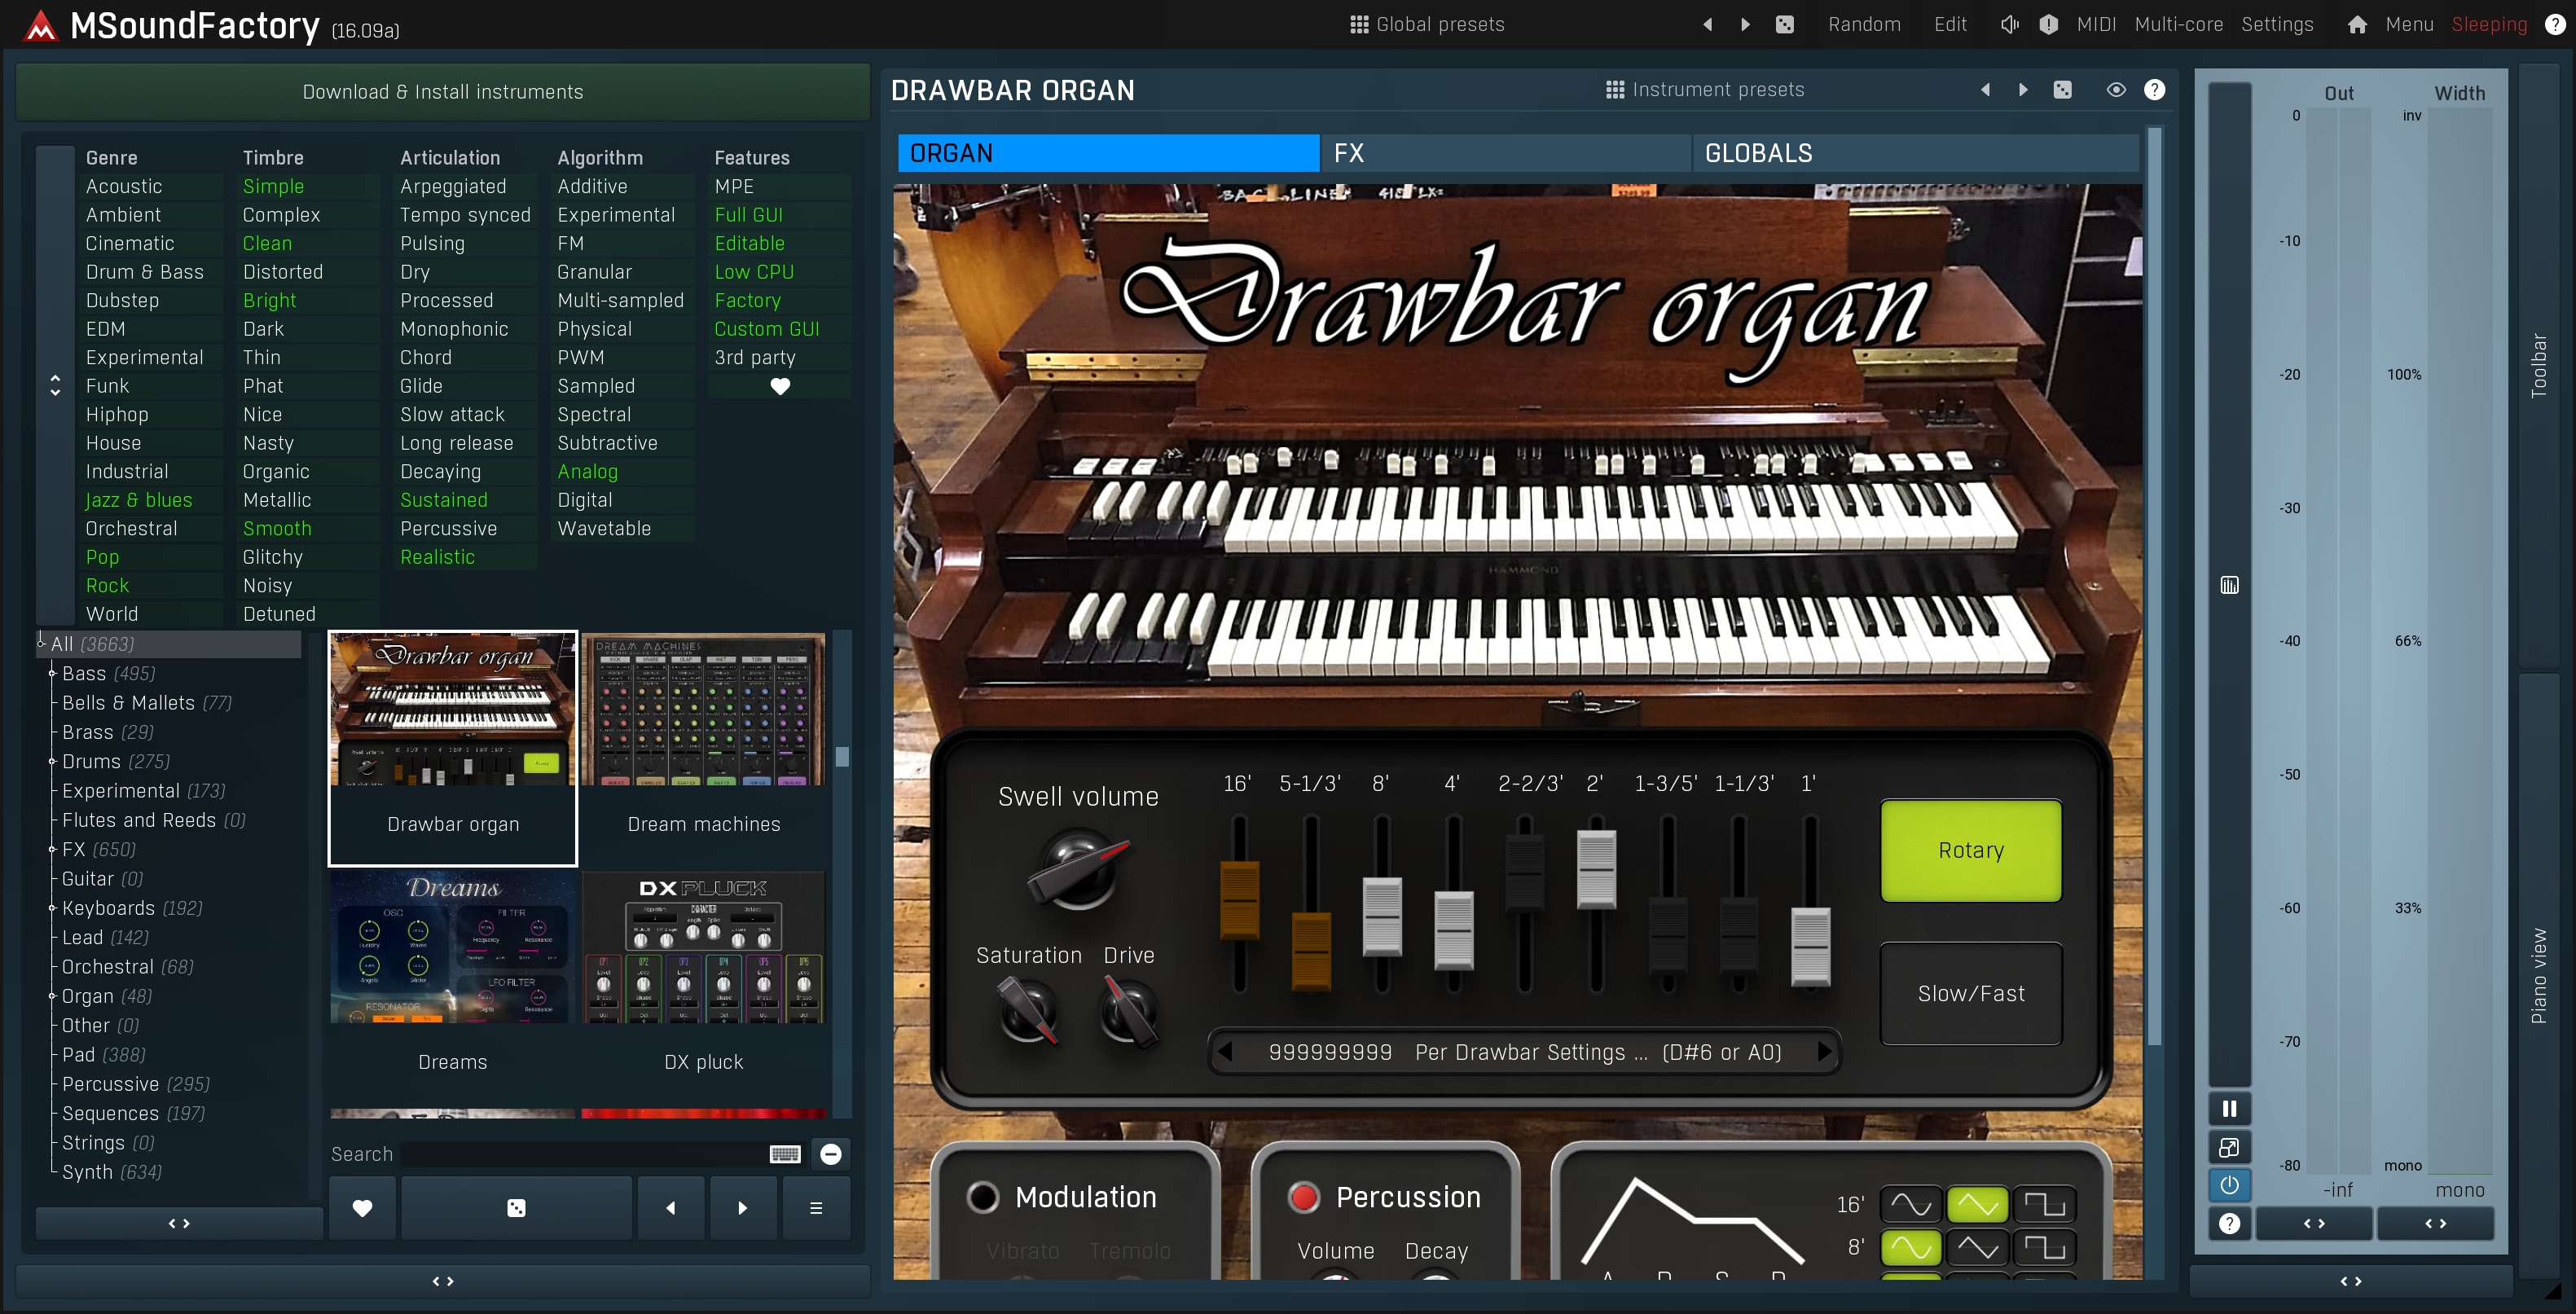Click the meter popup window icon
Viewport: 2576px width, 1314px height.
pyautogui.click(x=2229, y=1147)
